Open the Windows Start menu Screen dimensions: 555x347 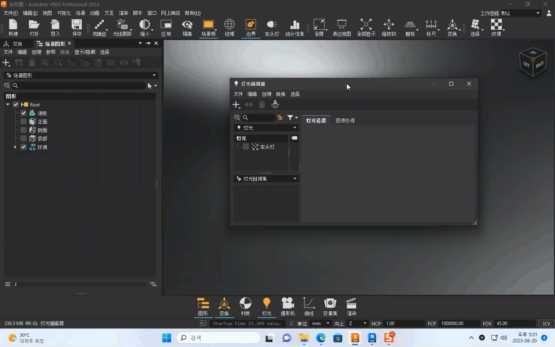tap(166, 338)
